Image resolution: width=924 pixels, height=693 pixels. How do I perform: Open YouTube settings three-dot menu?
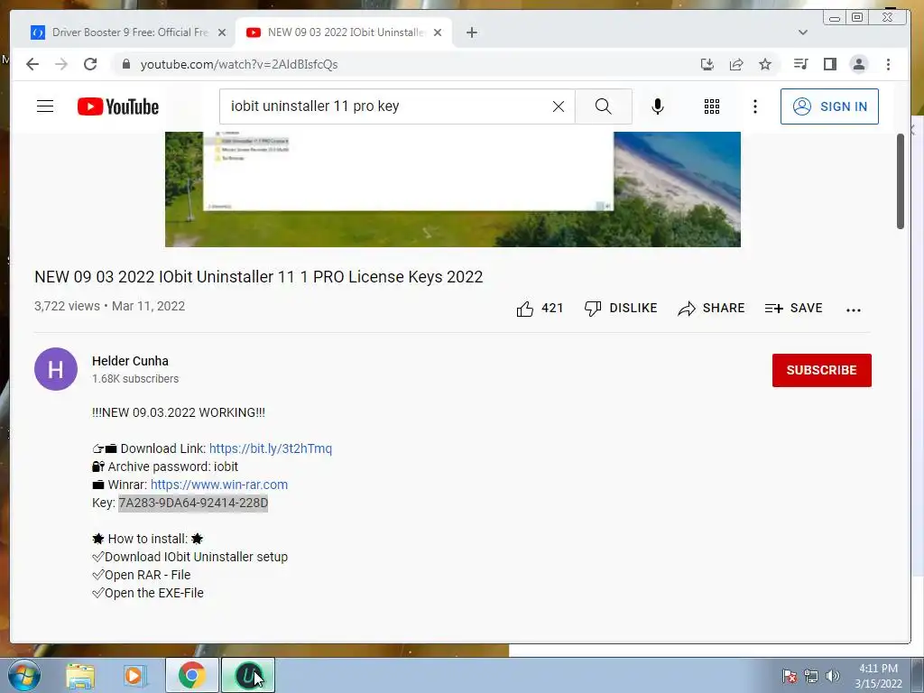tap(755, 106)
